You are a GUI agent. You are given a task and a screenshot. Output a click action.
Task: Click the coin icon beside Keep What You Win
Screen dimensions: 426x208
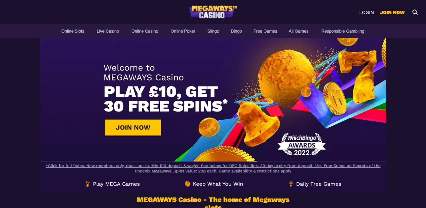coord(187,184)
